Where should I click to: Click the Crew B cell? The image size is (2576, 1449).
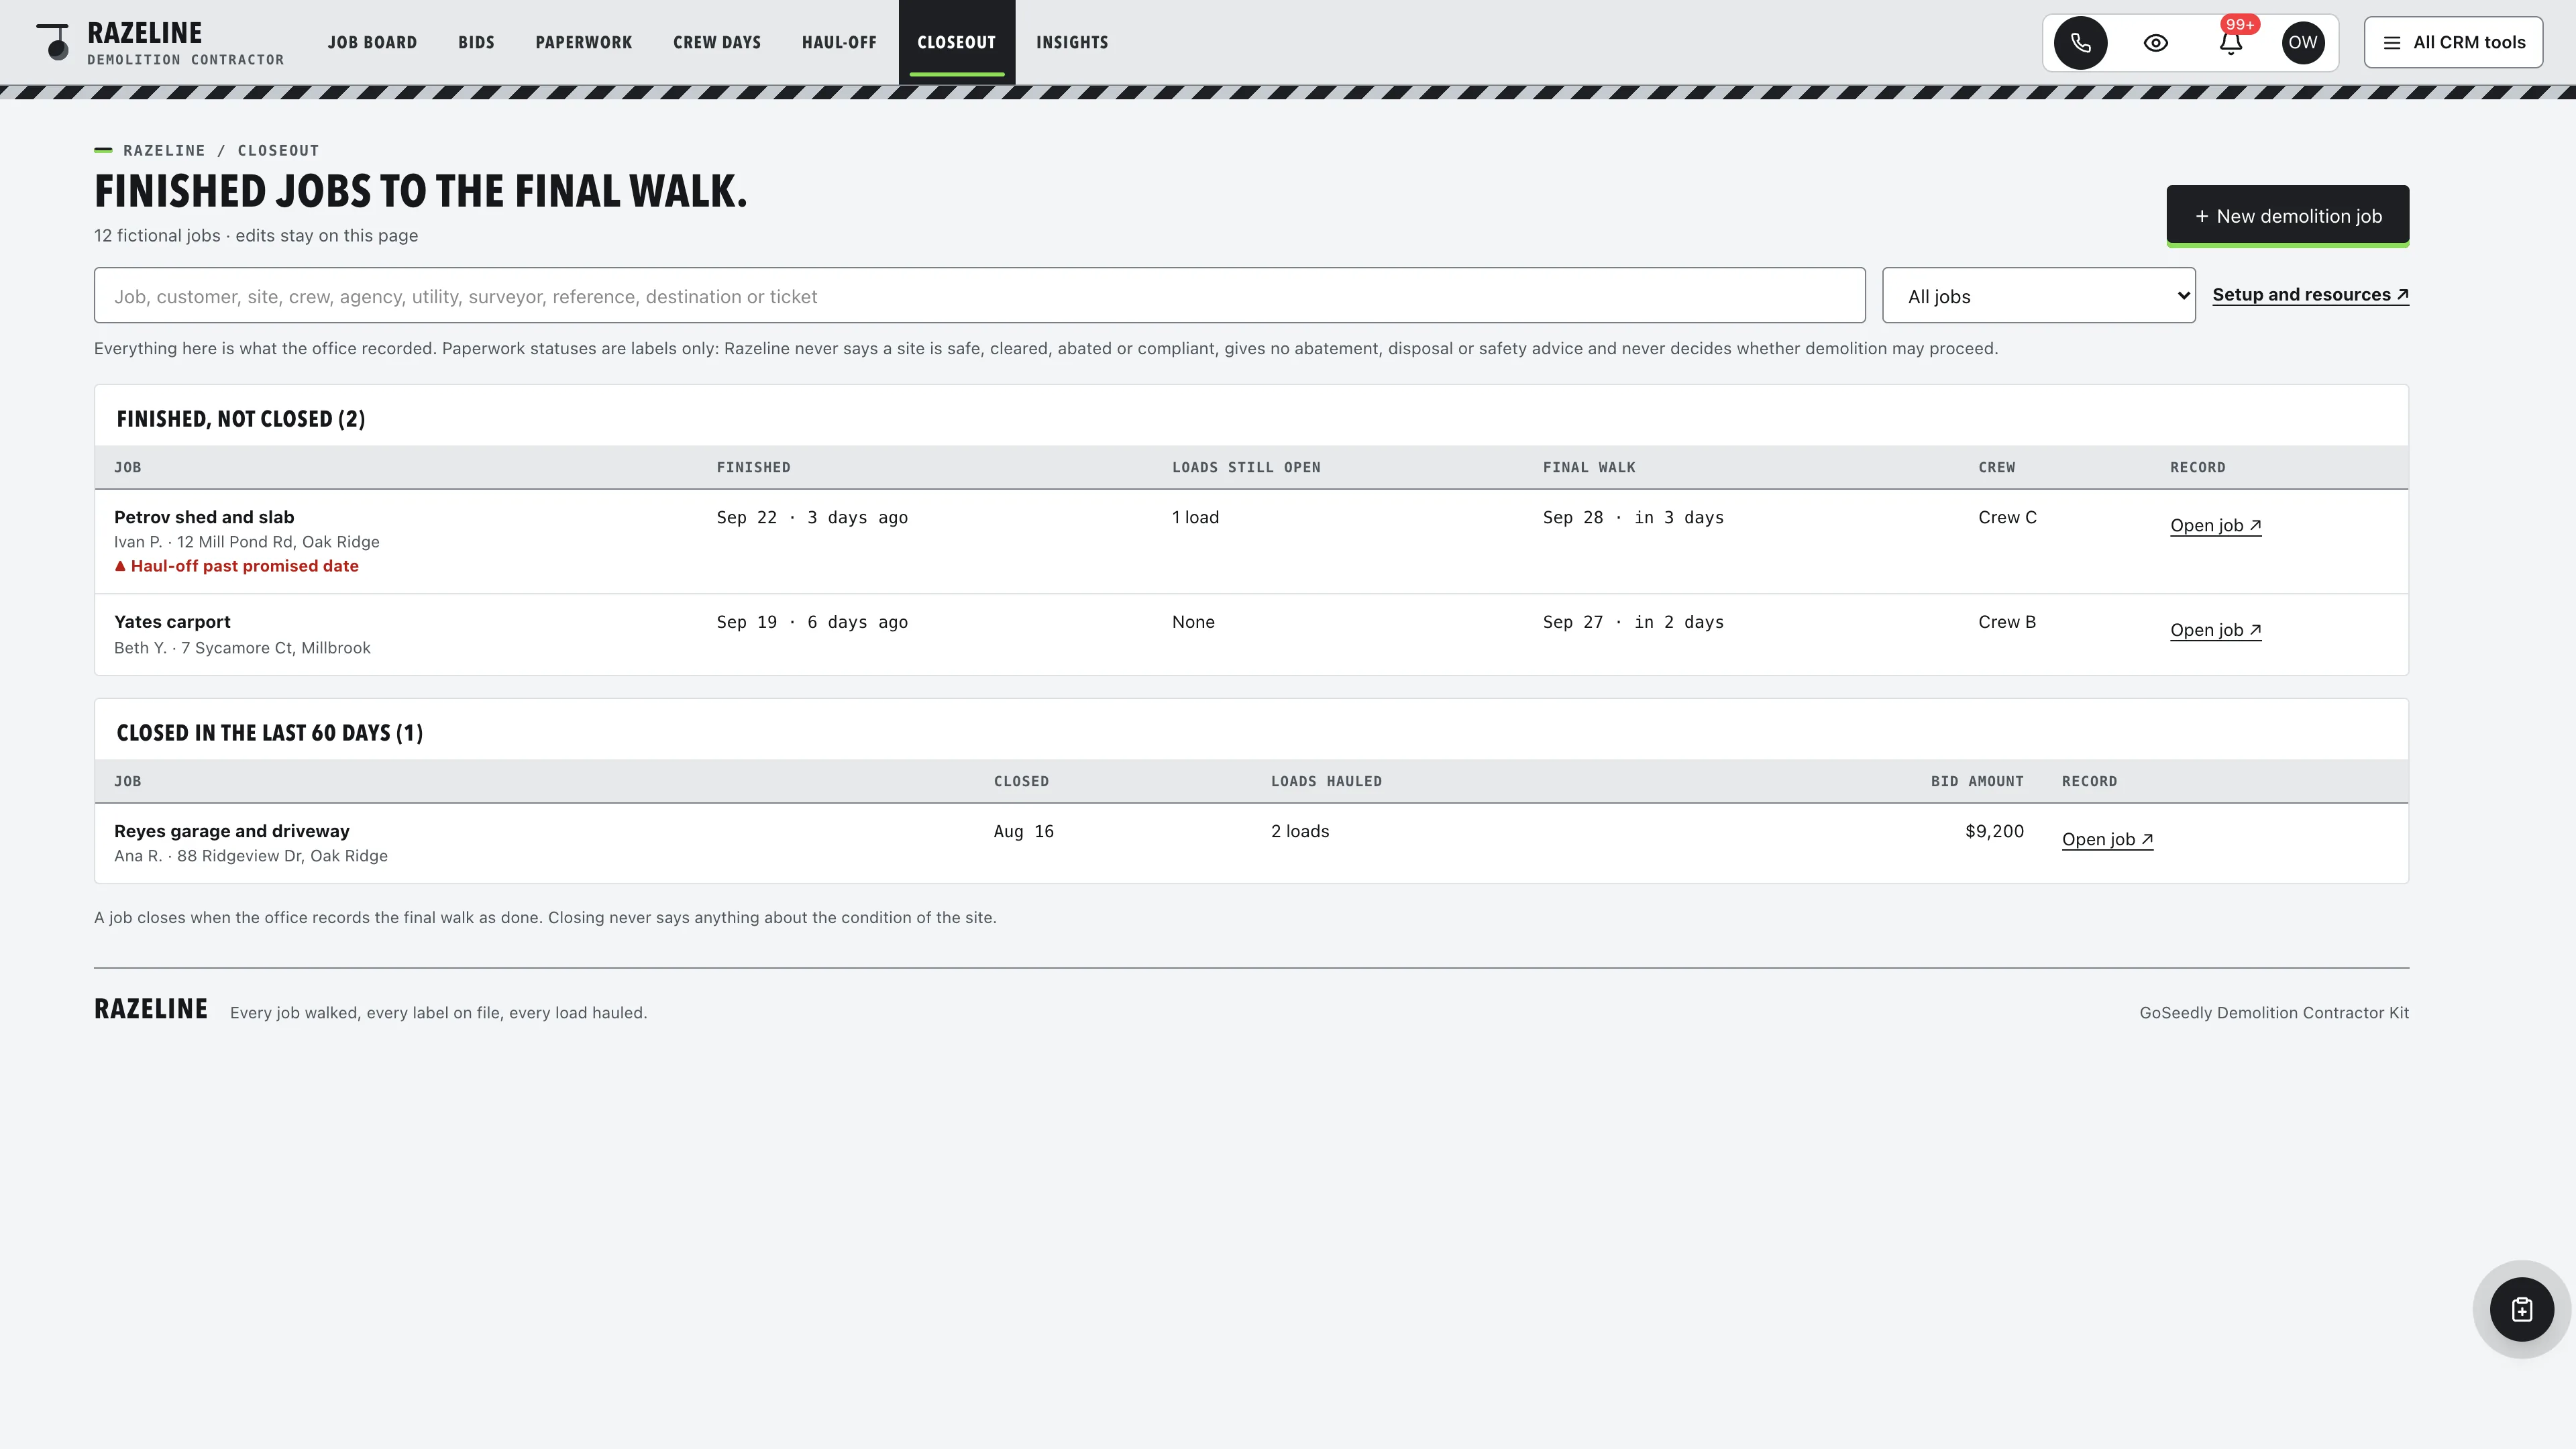click(2006, 622)
